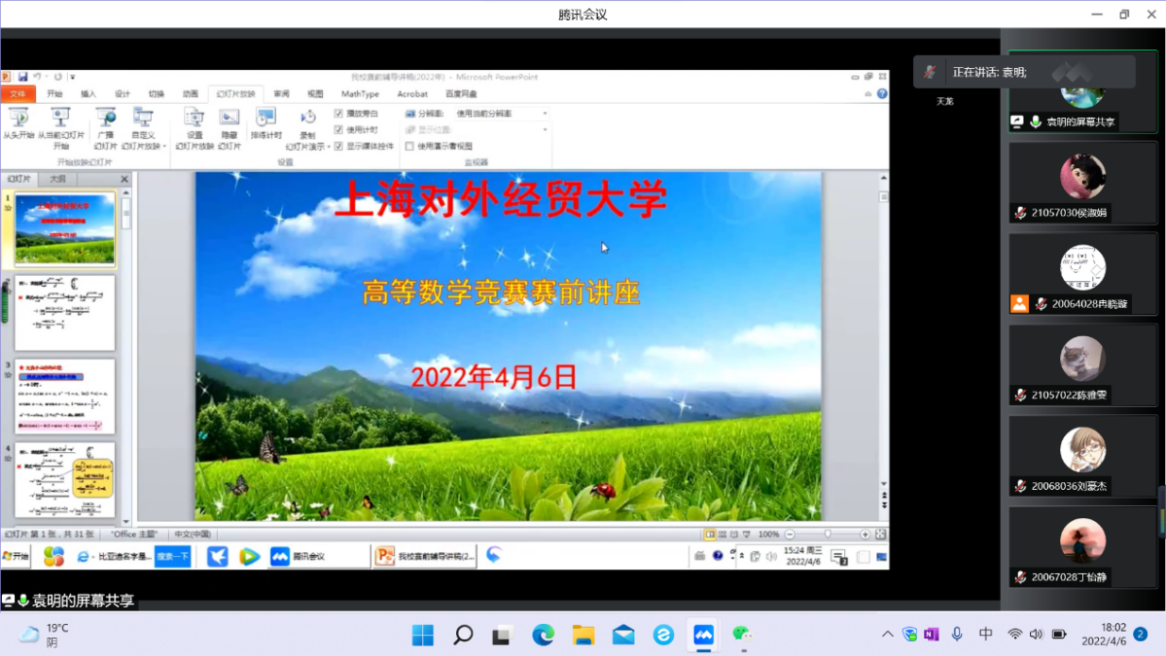Open WeChat from the Windows taskbar
This screenshot has width=1166, height=656.
(x=743, y=635)
